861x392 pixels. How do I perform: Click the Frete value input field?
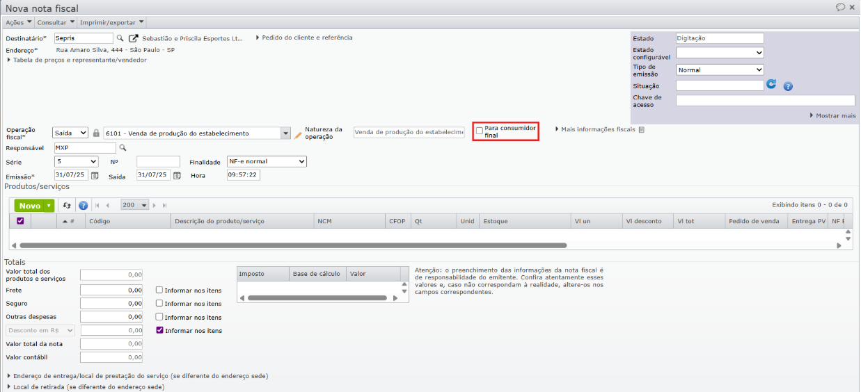coord(111,290)
